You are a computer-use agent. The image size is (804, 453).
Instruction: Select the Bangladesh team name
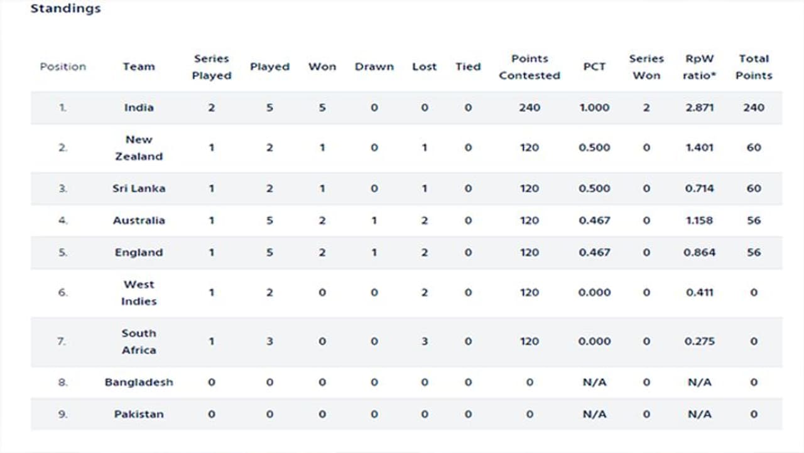[139, 382]
